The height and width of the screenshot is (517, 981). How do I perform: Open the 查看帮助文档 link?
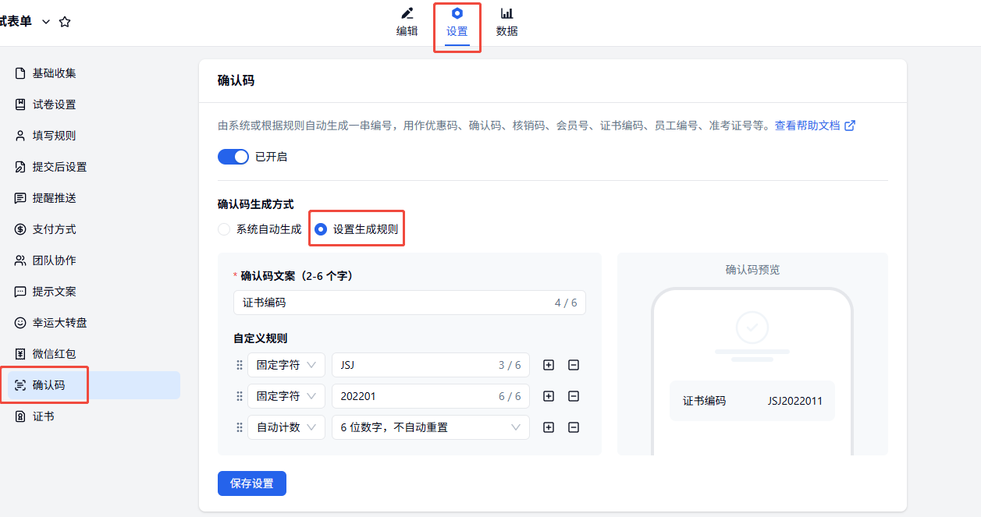point(814,126)
